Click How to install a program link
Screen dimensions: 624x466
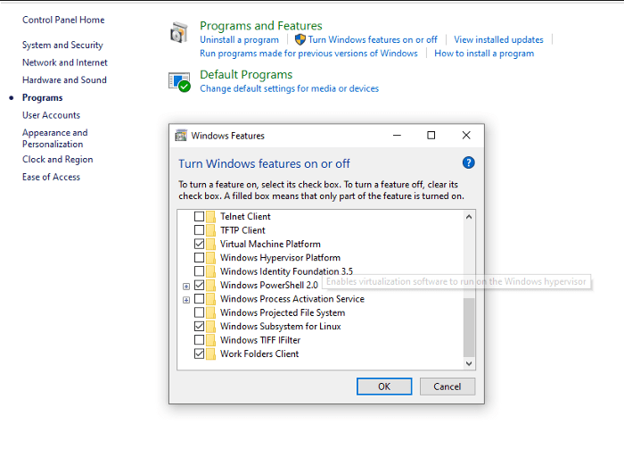[x=484, y=54]
